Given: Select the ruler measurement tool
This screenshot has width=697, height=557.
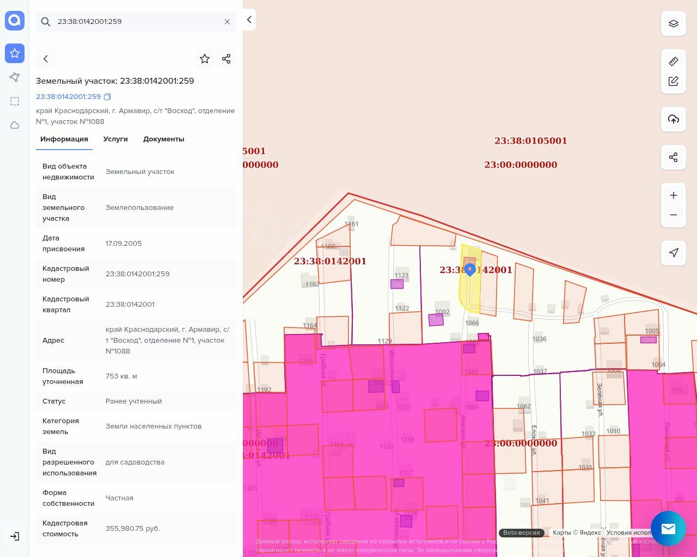Looking at the screenshot, I should 674,61.
